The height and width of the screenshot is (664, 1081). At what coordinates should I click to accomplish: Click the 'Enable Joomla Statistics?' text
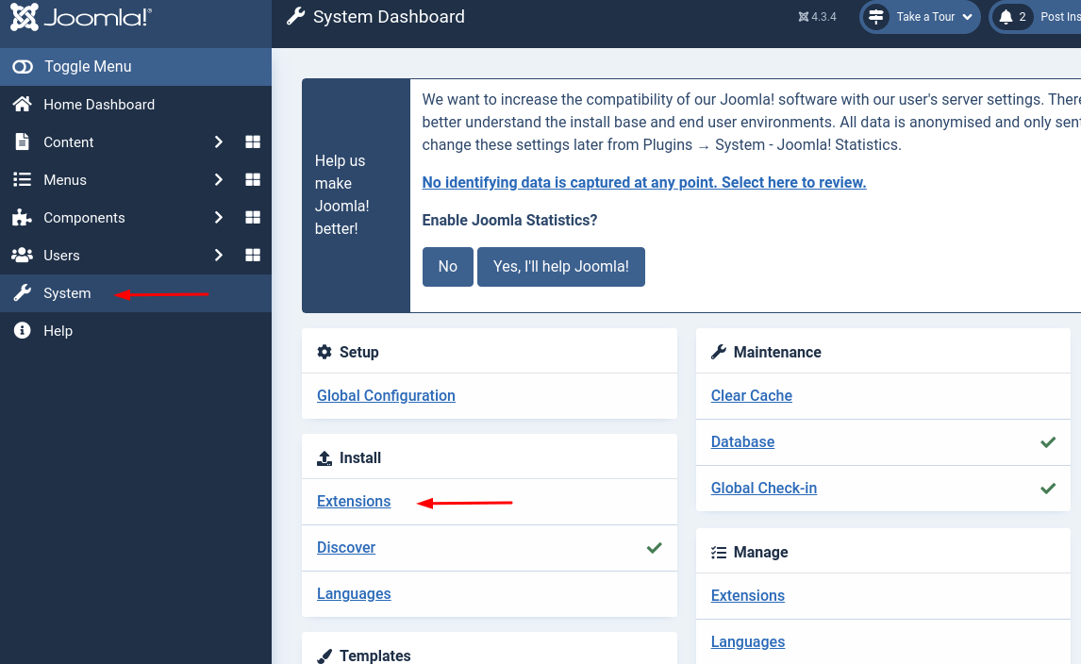tap(509, 221)
